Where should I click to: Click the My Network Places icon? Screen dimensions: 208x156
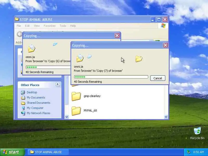coord(23,113)
